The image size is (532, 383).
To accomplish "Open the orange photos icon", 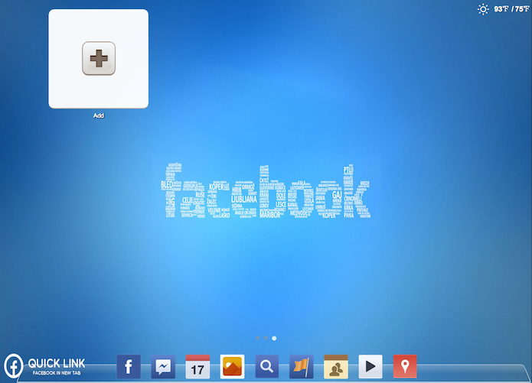I will coord(233,366).
